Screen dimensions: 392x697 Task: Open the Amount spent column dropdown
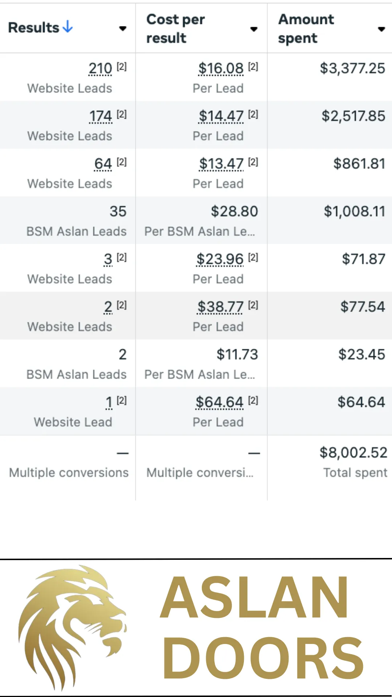click(x=381, y=29)
